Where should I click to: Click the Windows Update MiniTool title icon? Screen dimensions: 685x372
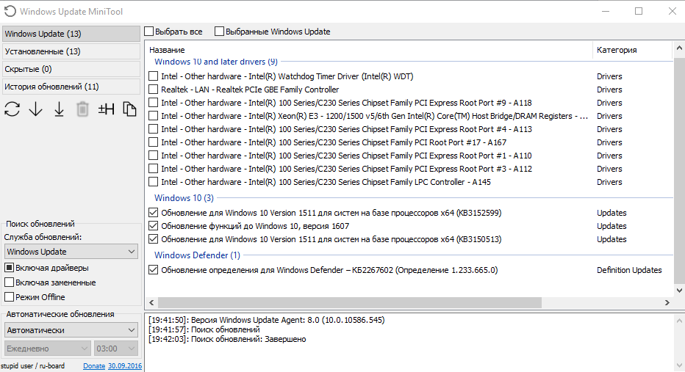tap(10, 11)
